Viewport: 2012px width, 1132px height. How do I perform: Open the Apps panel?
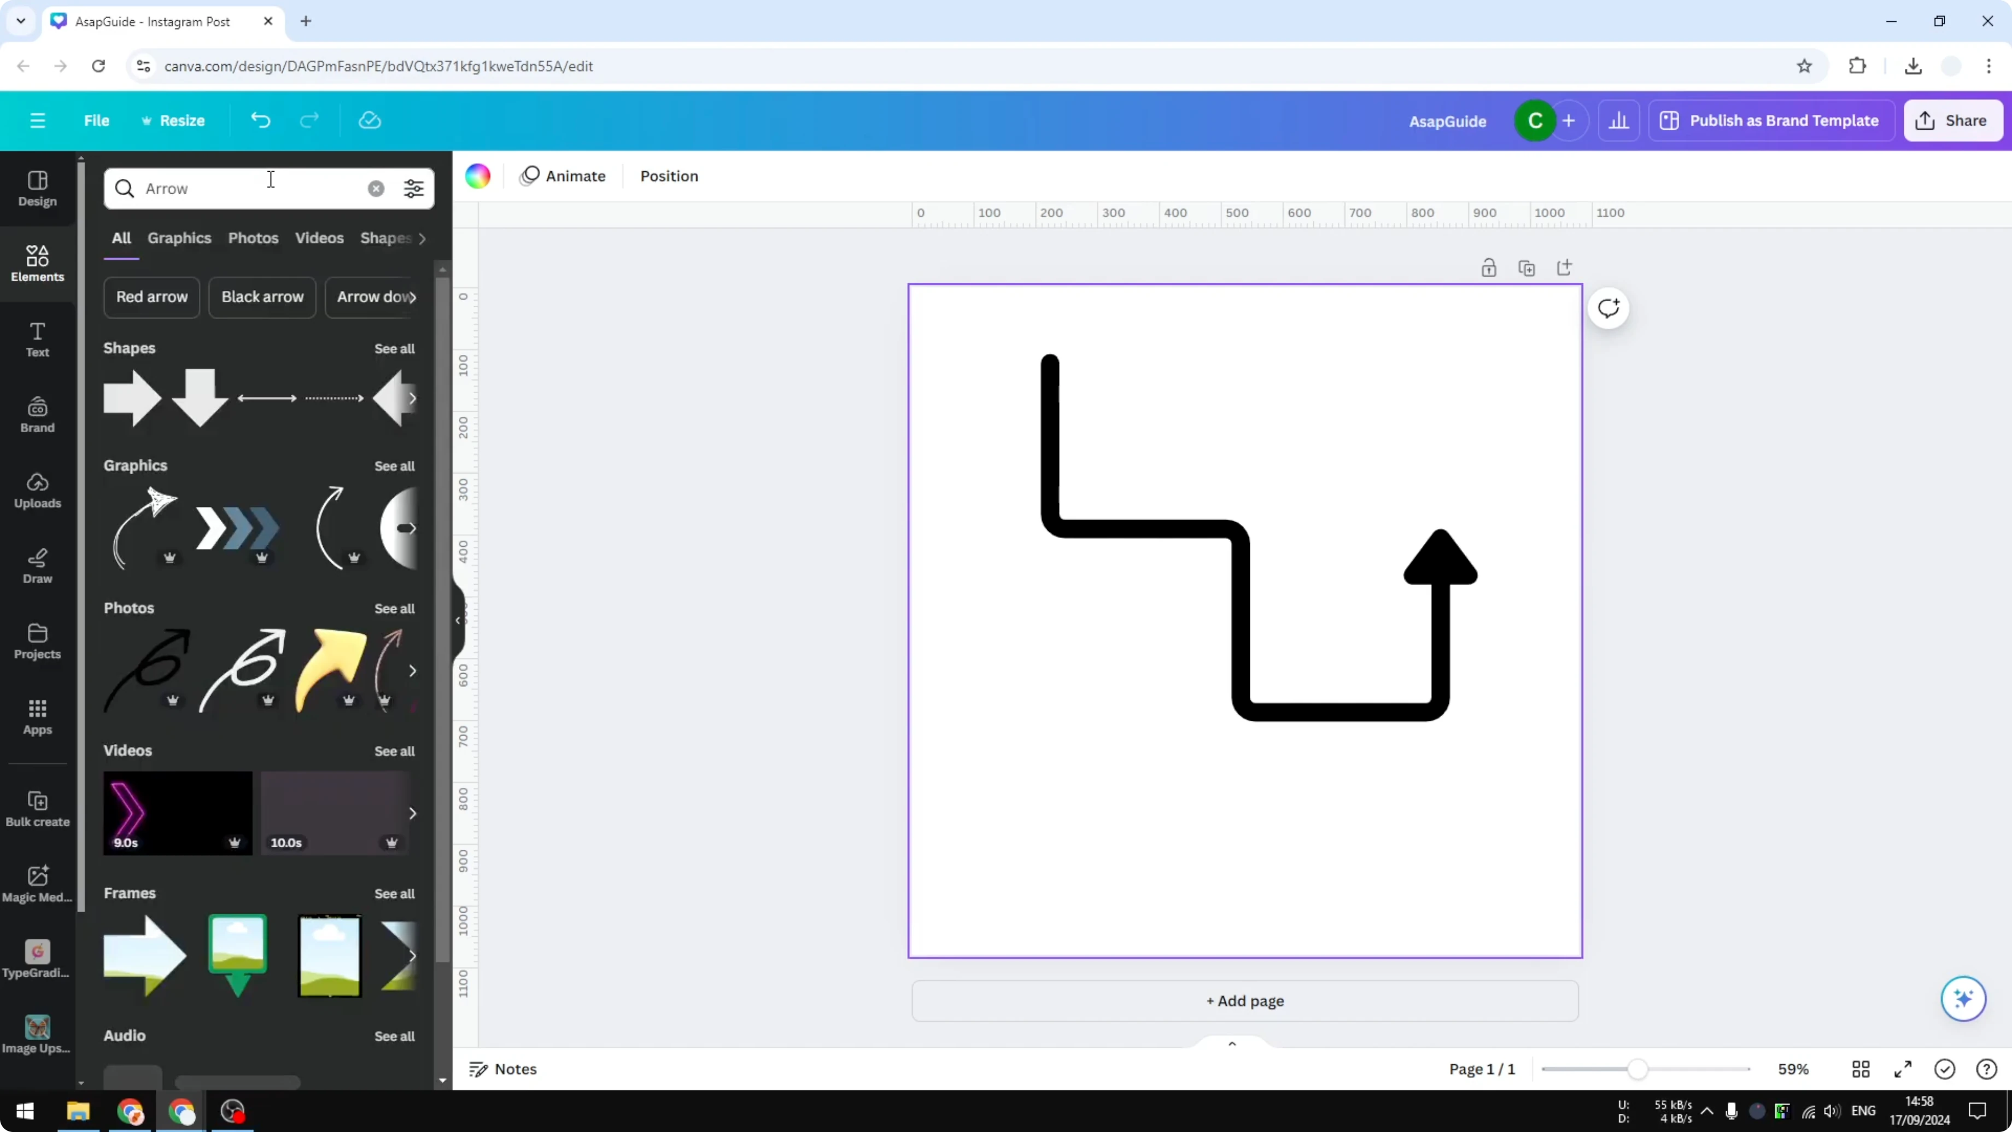point(38,717)
